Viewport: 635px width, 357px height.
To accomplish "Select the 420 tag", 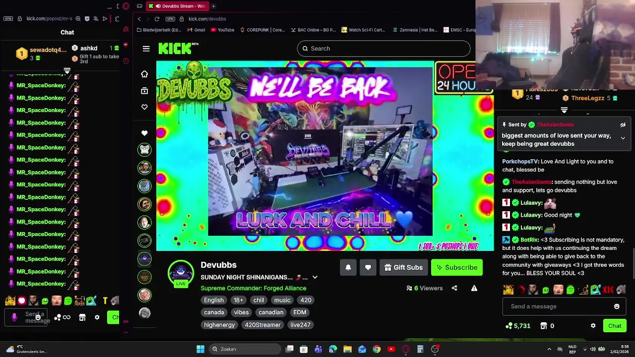I will pos(306,300).
